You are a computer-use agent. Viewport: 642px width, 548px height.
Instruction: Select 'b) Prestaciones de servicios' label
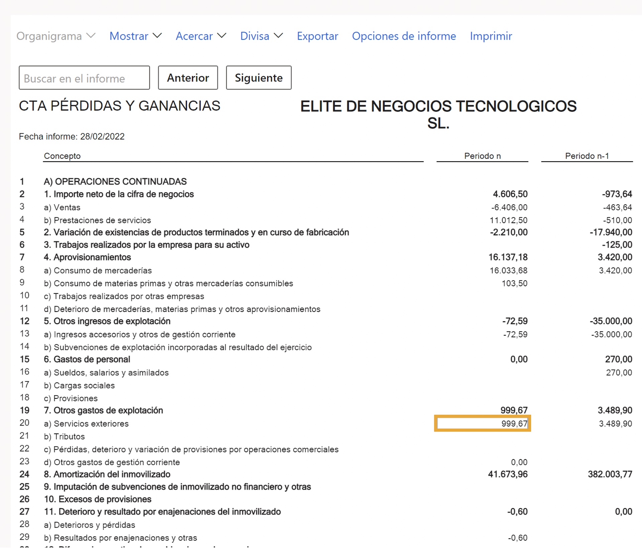[x=97, y=220]
